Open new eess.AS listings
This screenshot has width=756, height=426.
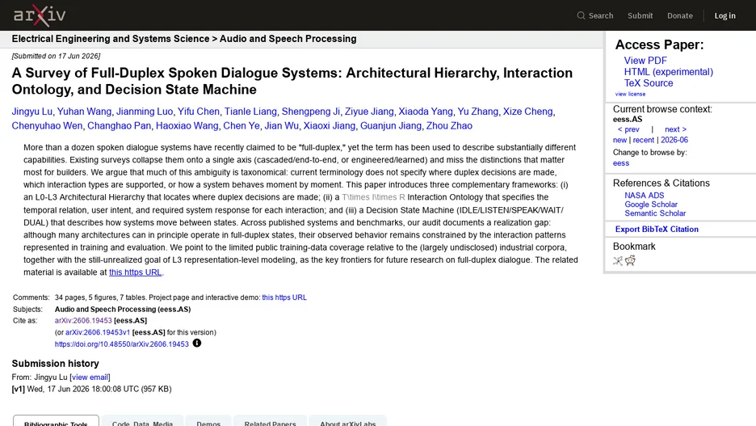[619, 140]
